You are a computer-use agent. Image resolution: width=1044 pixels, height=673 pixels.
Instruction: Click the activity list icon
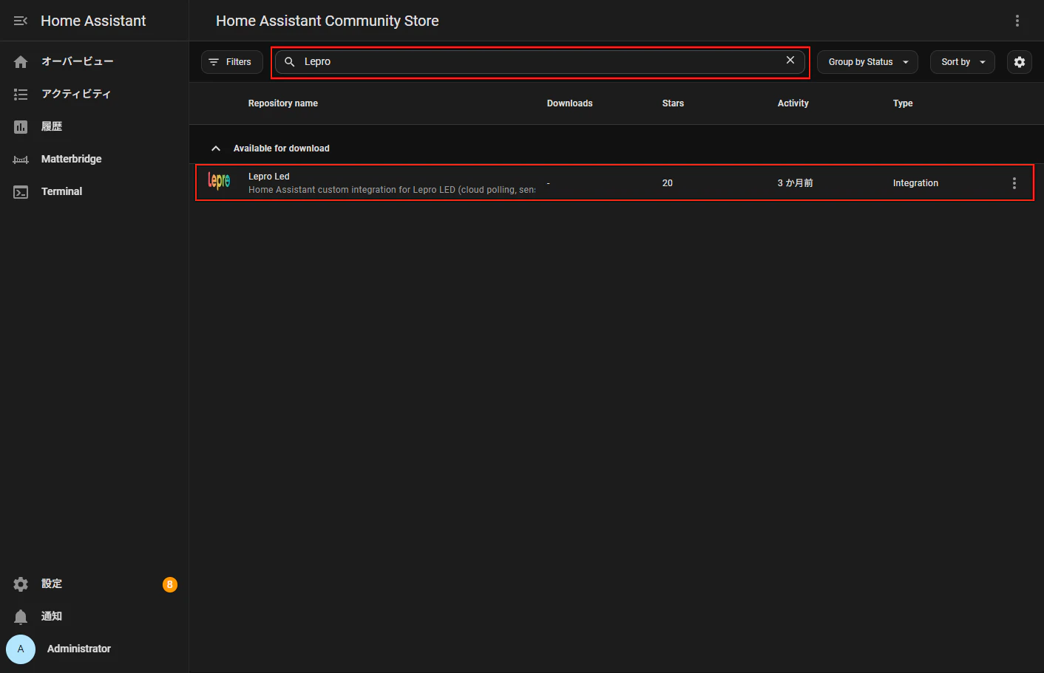tap(21, 95)
